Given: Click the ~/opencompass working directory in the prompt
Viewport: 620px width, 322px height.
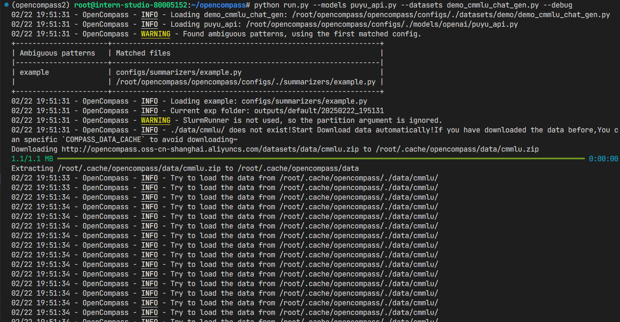Looking at the screenshot, I should [x=219, y=5].
